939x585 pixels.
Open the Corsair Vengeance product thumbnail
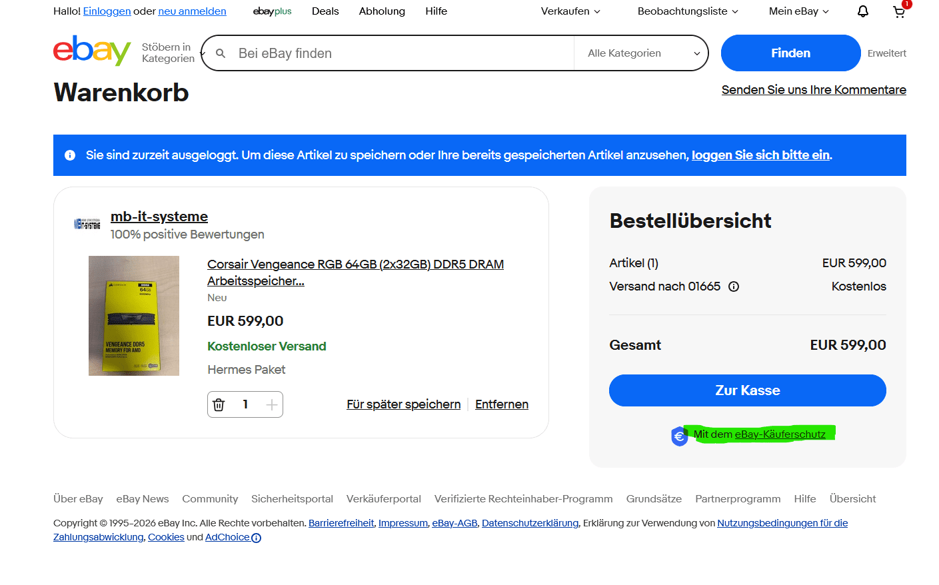tap(134, 316)
